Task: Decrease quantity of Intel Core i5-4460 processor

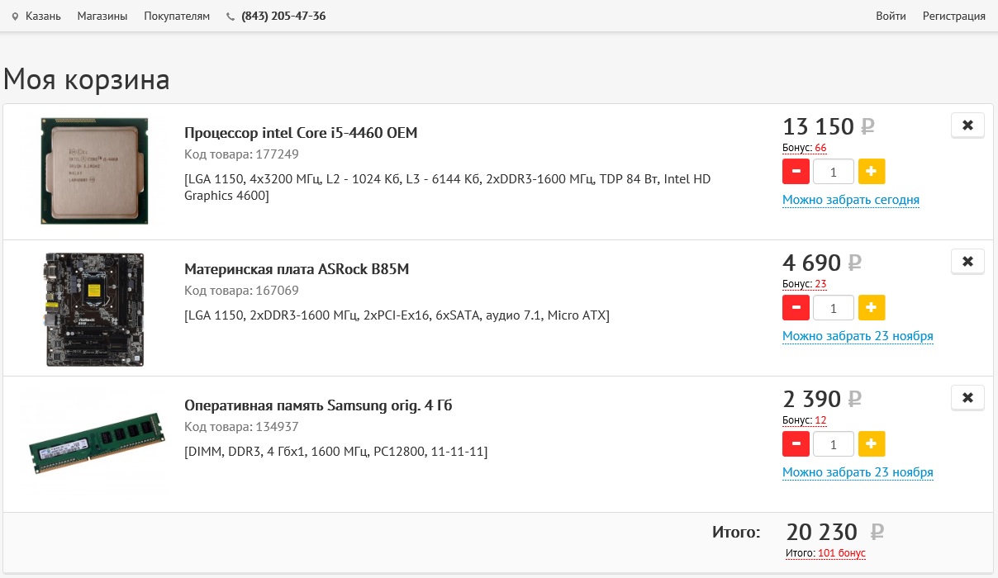Action: [x=796, y=172]
